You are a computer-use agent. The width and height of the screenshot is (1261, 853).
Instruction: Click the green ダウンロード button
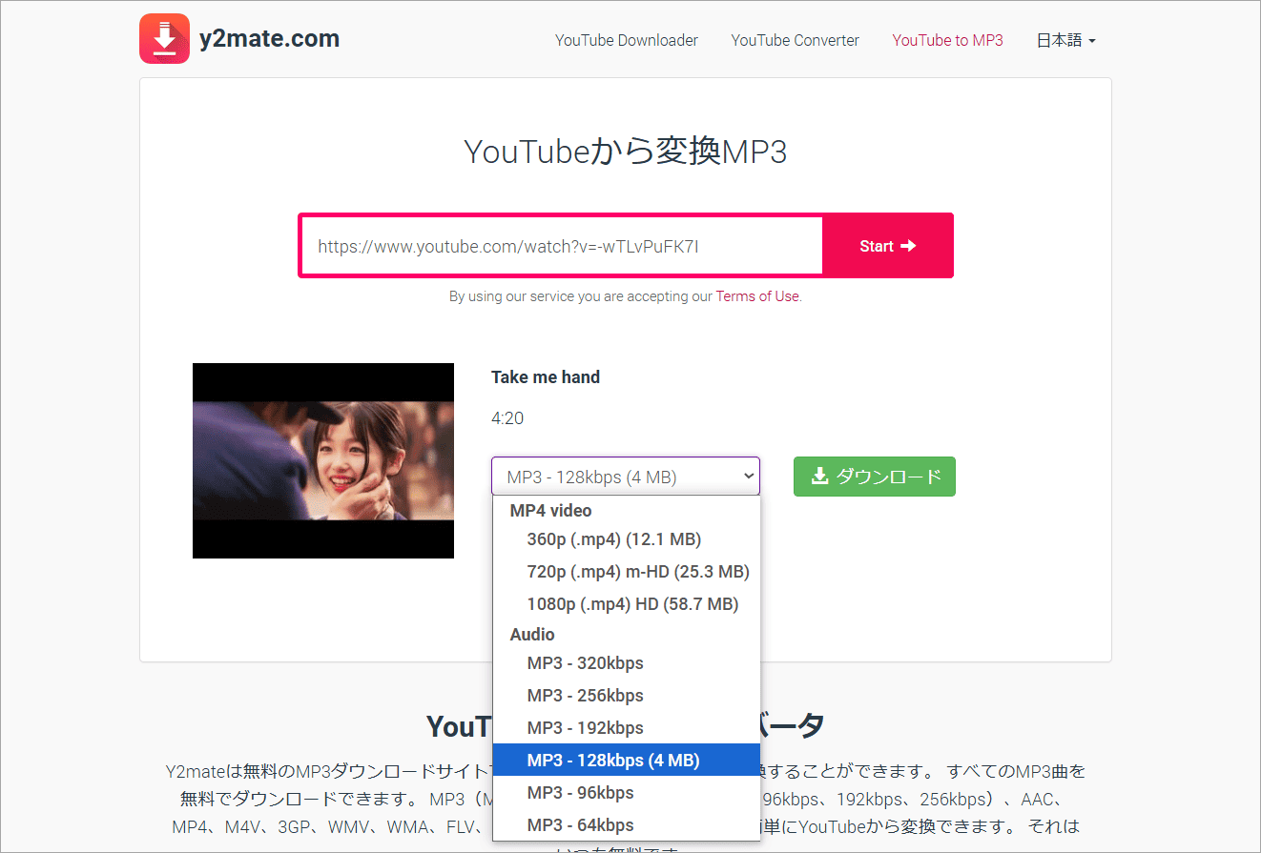(x=875, y=477)
